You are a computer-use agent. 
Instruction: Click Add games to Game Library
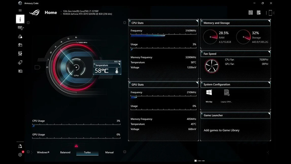221,130
